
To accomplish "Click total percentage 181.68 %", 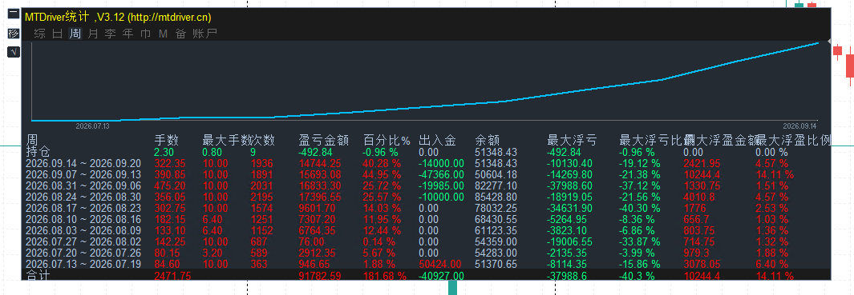I will point(385,276).
